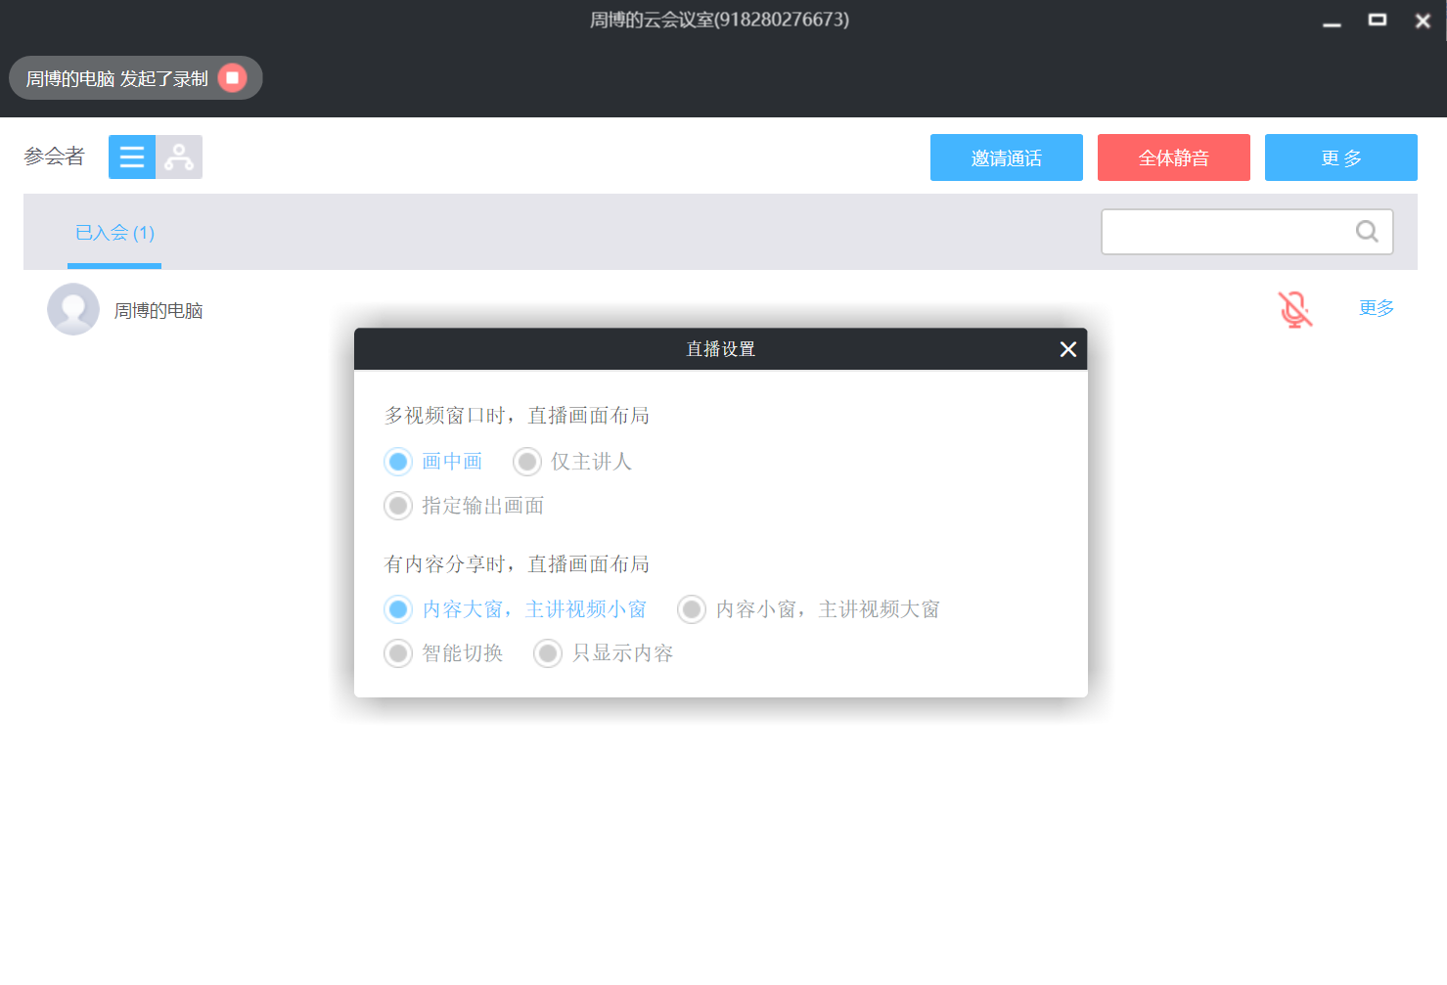This screenshot has width=1447, height=985.
Task: Click the search magnifier icon
Action: [1366, 232]
